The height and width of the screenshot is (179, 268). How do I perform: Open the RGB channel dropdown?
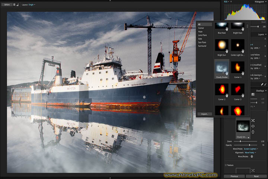227,1
